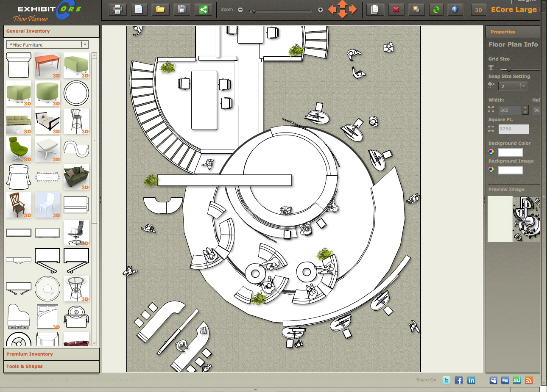The image size is (547, 392).
Task: Click the Background Color white swatch
Action: pyautogui.click(x=510, y=152)
